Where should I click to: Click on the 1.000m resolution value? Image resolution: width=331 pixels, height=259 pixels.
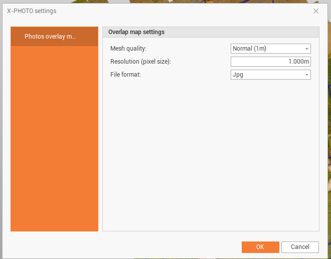coord(299,62)
